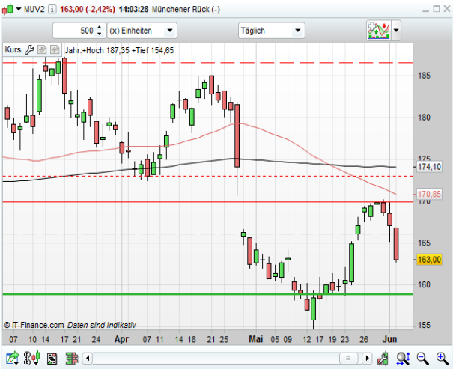
Task: Maximize the chart window
Action: coord(437,9)
